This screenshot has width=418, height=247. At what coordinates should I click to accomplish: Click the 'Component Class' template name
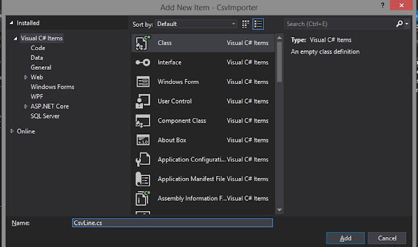point(182,121)
